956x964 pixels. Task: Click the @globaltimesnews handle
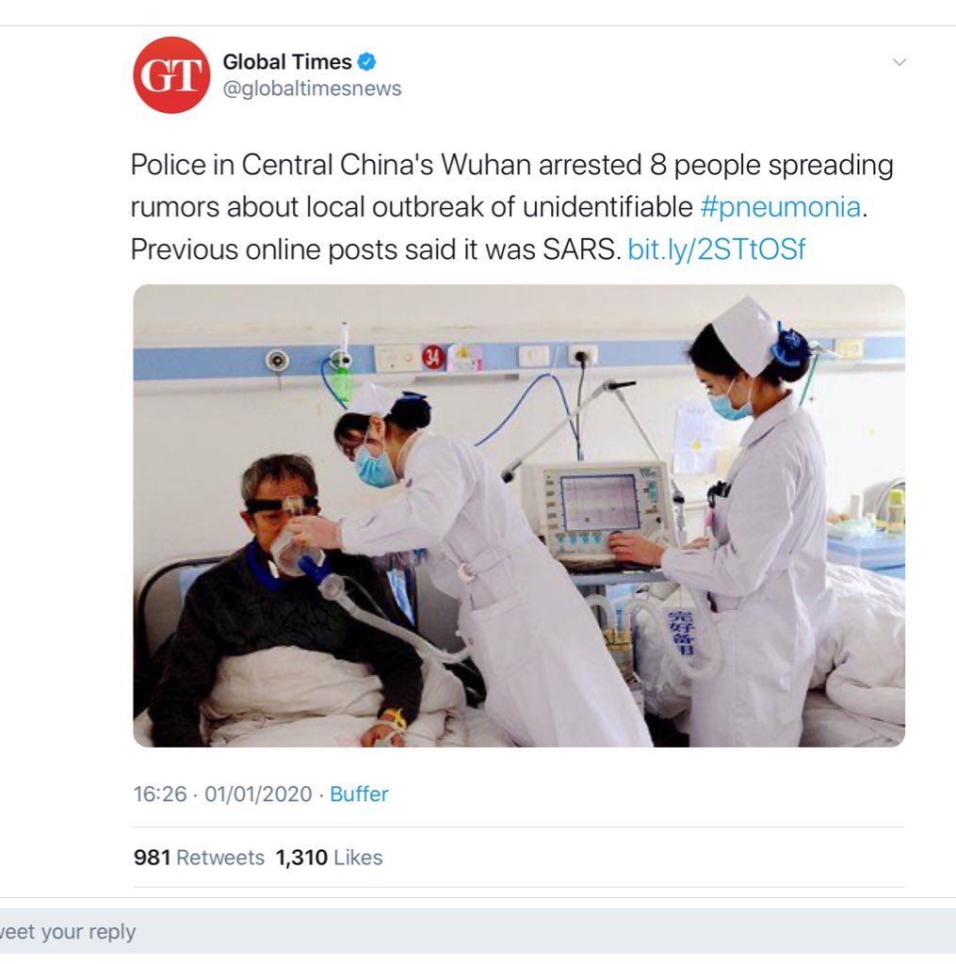tap(312, 88)
